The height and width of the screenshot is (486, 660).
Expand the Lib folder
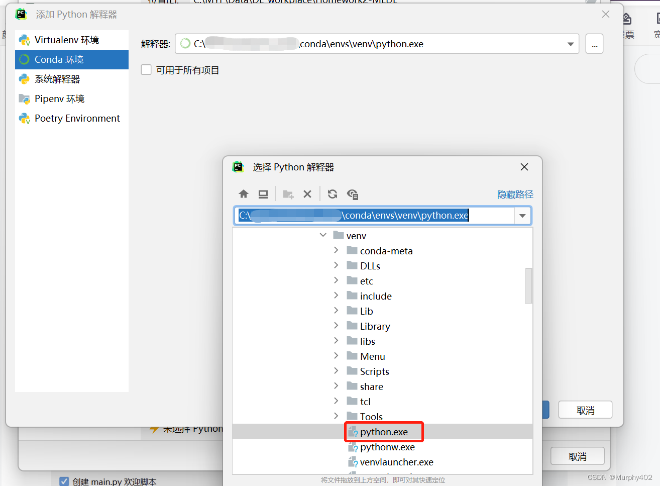[x=337, y=311]
